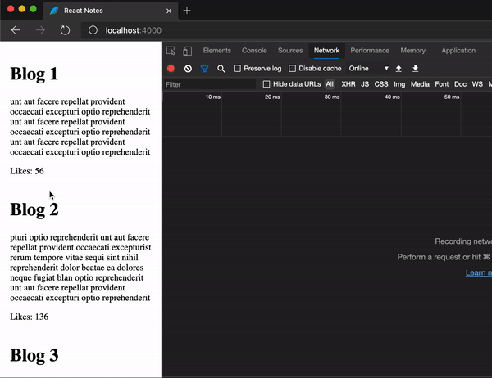Open the Memory tab
The width and height of the screenshot is (492, 378).
413,51
